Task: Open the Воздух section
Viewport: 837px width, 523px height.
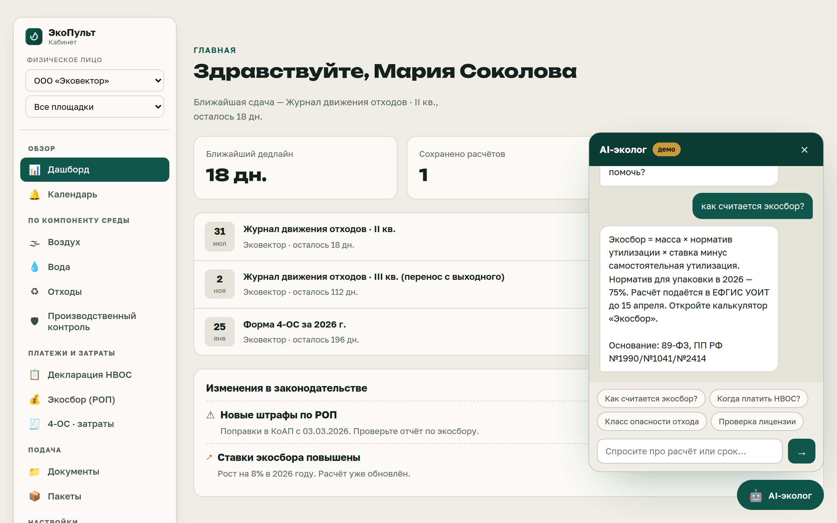Action: 95,243
